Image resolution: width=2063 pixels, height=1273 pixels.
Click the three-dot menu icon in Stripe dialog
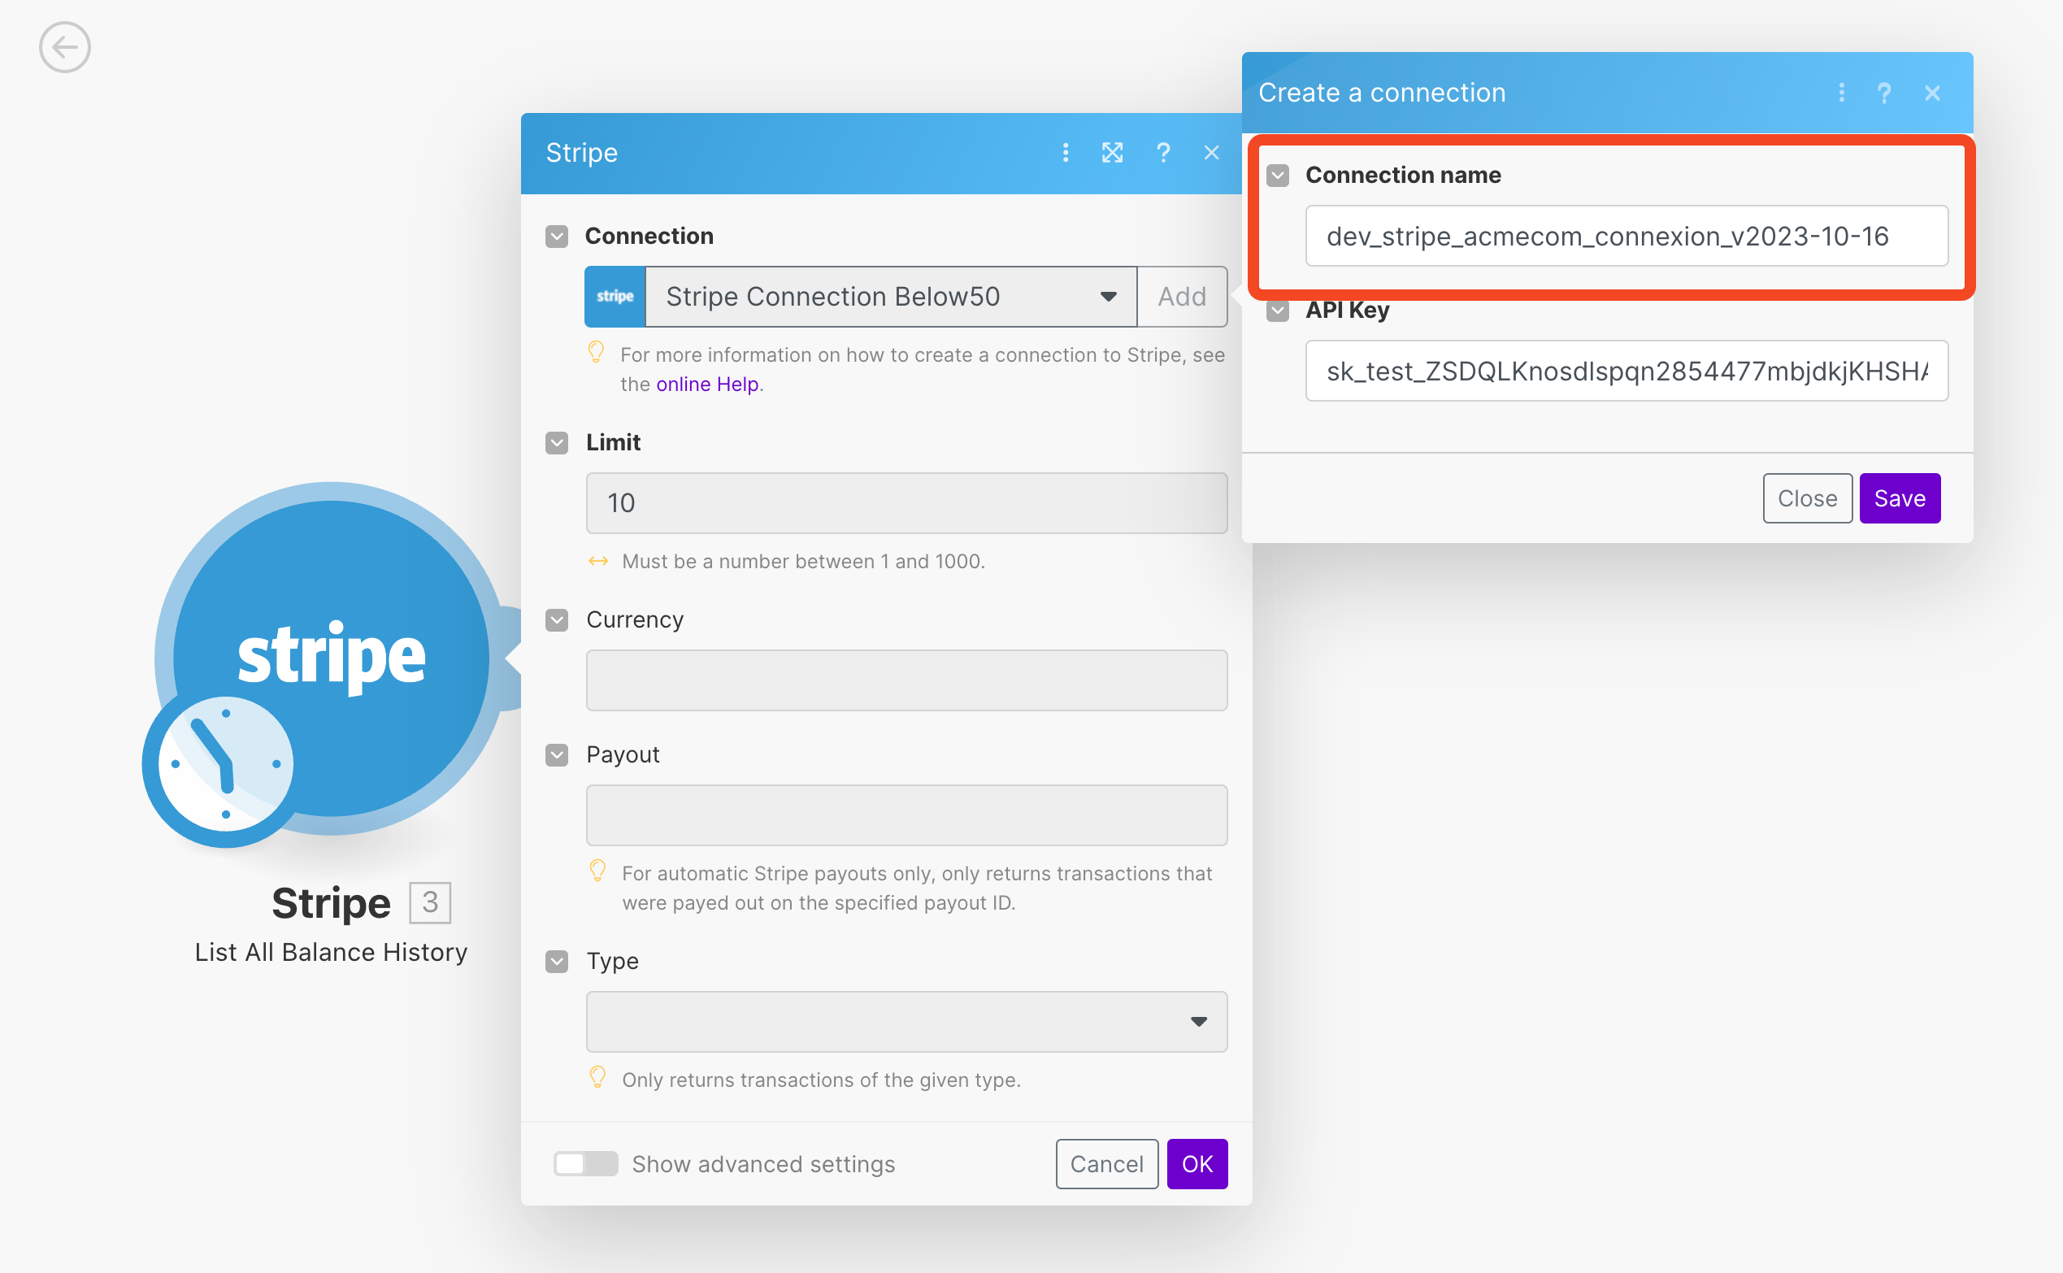(x=1066, y=153)
